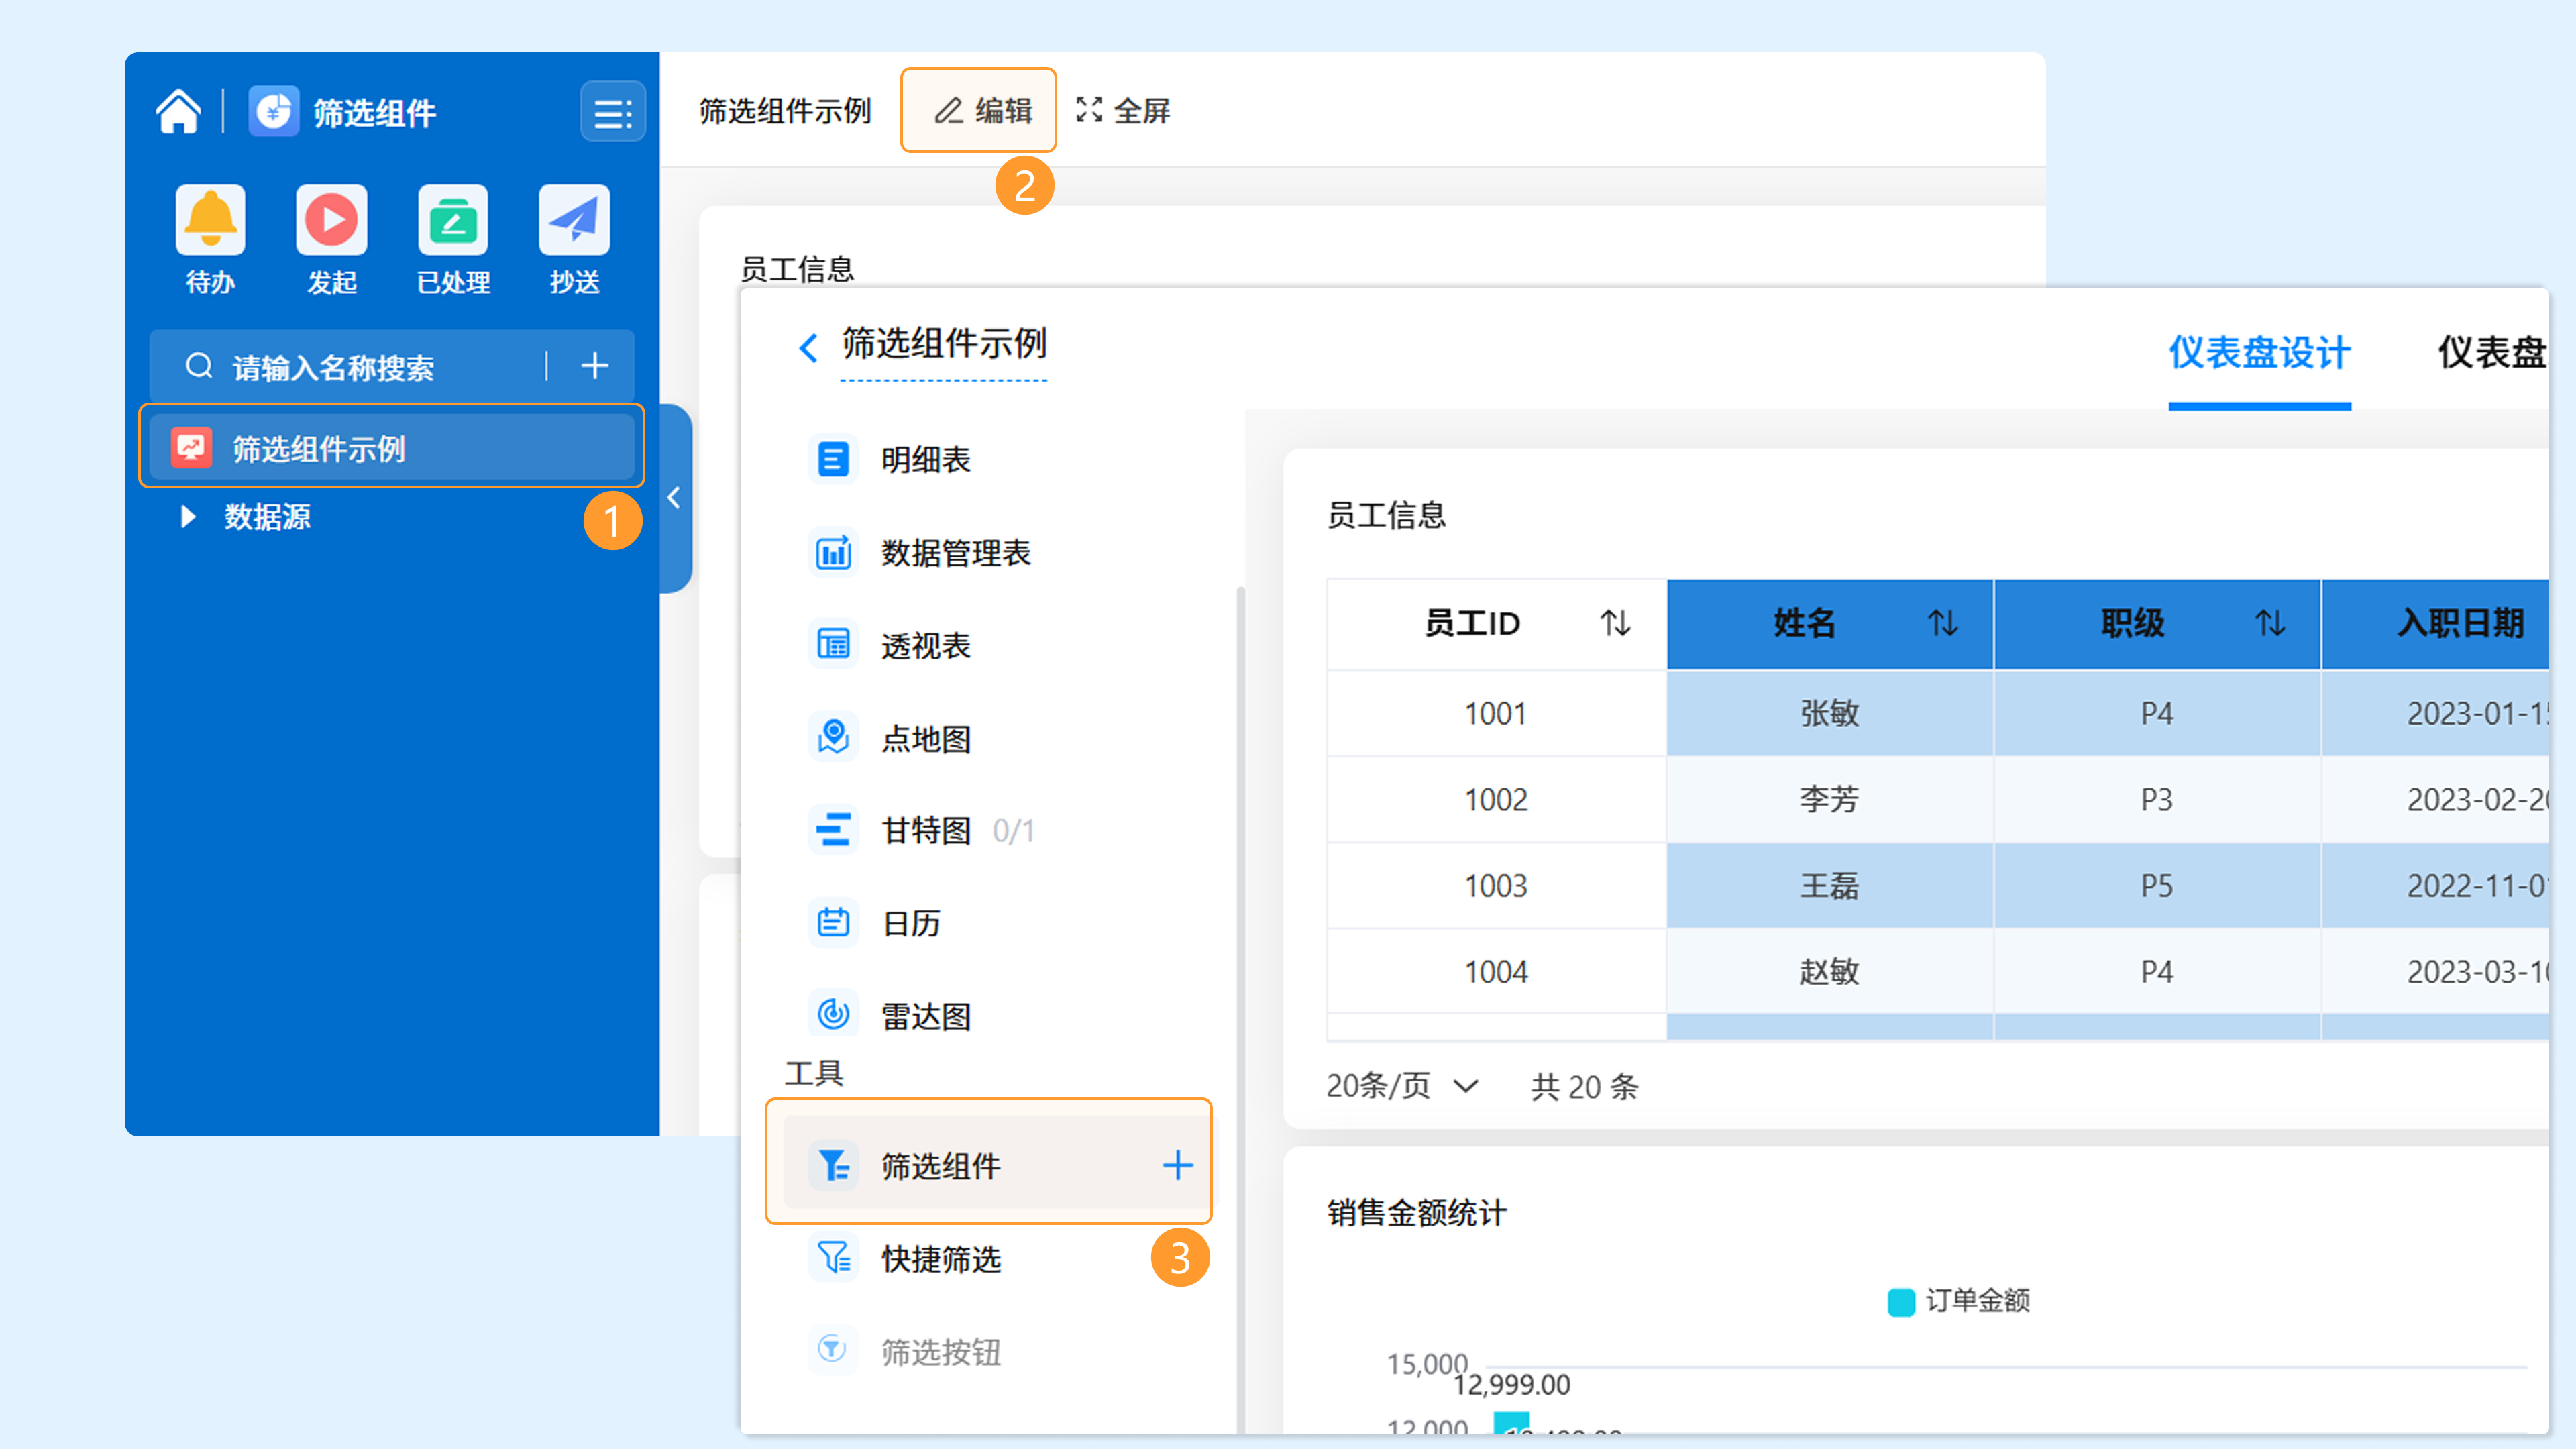Select the 甘特图 component icon
This screenshot has width=2576, height=1449.
coord(833,830)
